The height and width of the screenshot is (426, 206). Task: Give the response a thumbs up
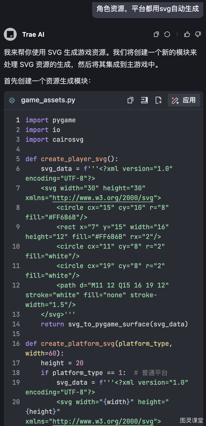pyautogui.click(x=187, y=34)
